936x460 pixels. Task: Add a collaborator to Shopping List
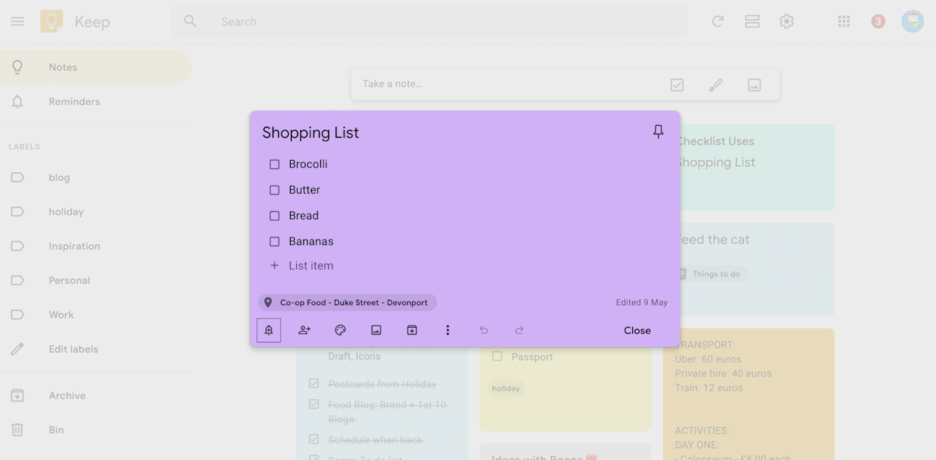tap(304, 330)
